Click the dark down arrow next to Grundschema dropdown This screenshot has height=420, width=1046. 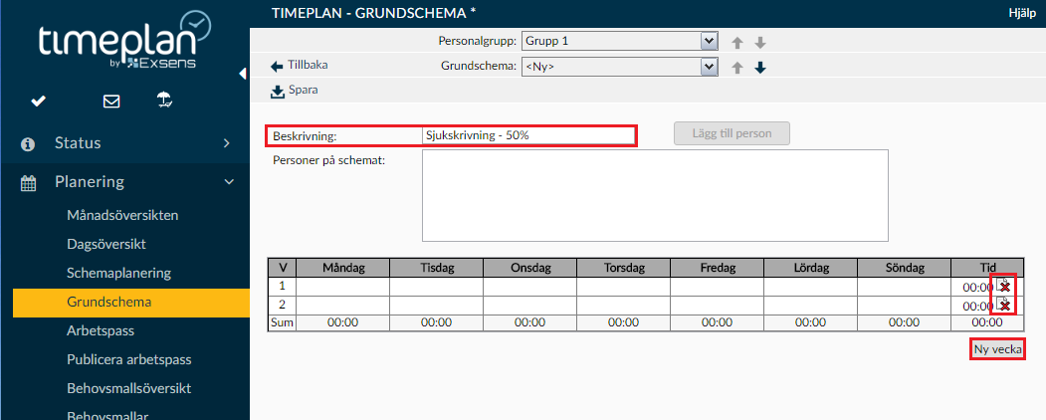[759, 68]
